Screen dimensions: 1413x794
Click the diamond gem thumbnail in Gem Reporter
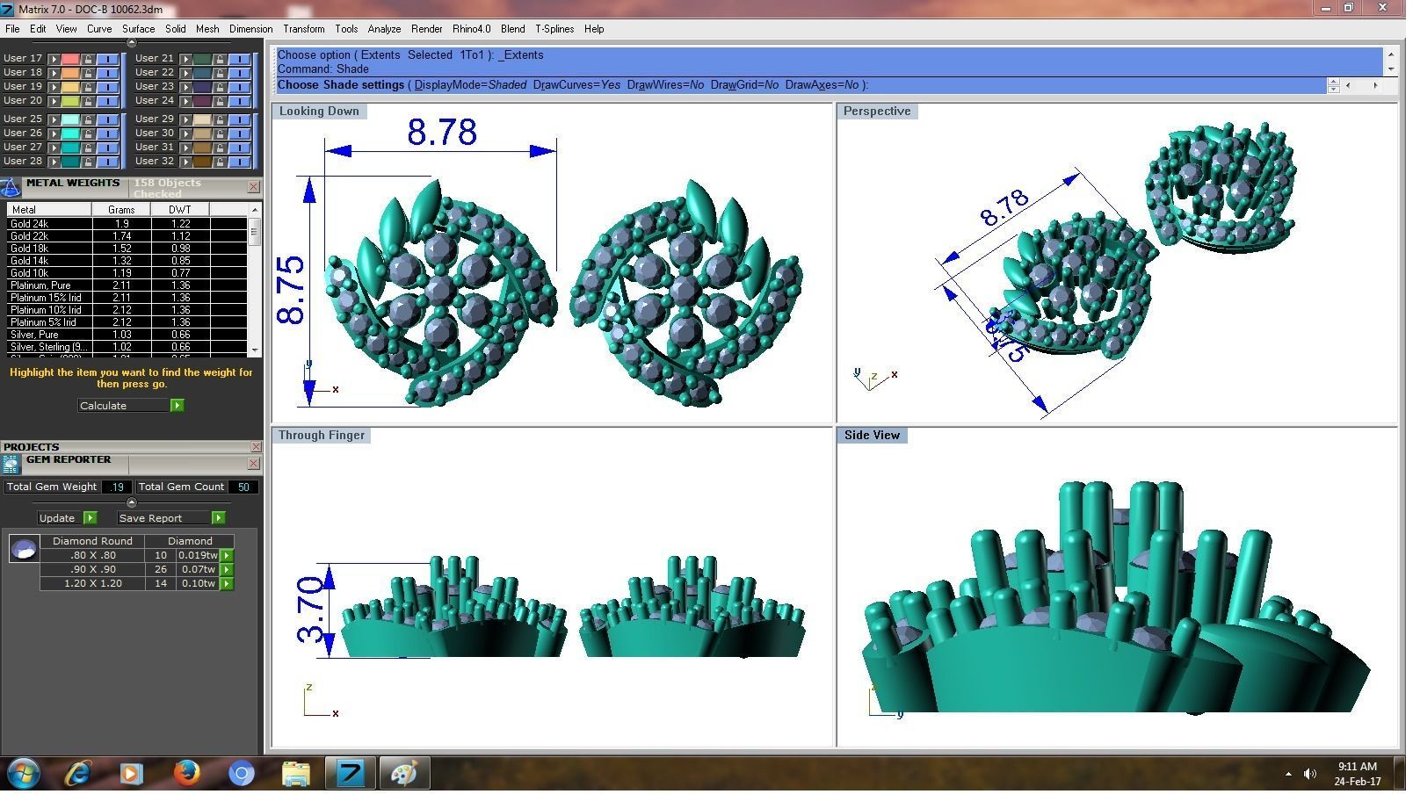pos(24,551)
